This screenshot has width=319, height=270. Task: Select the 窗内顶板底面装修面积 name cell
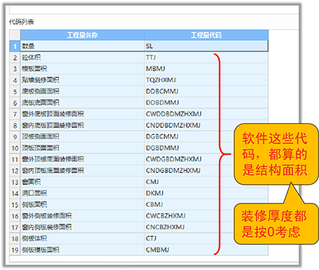pyautogui.click(x=83, y=170)
